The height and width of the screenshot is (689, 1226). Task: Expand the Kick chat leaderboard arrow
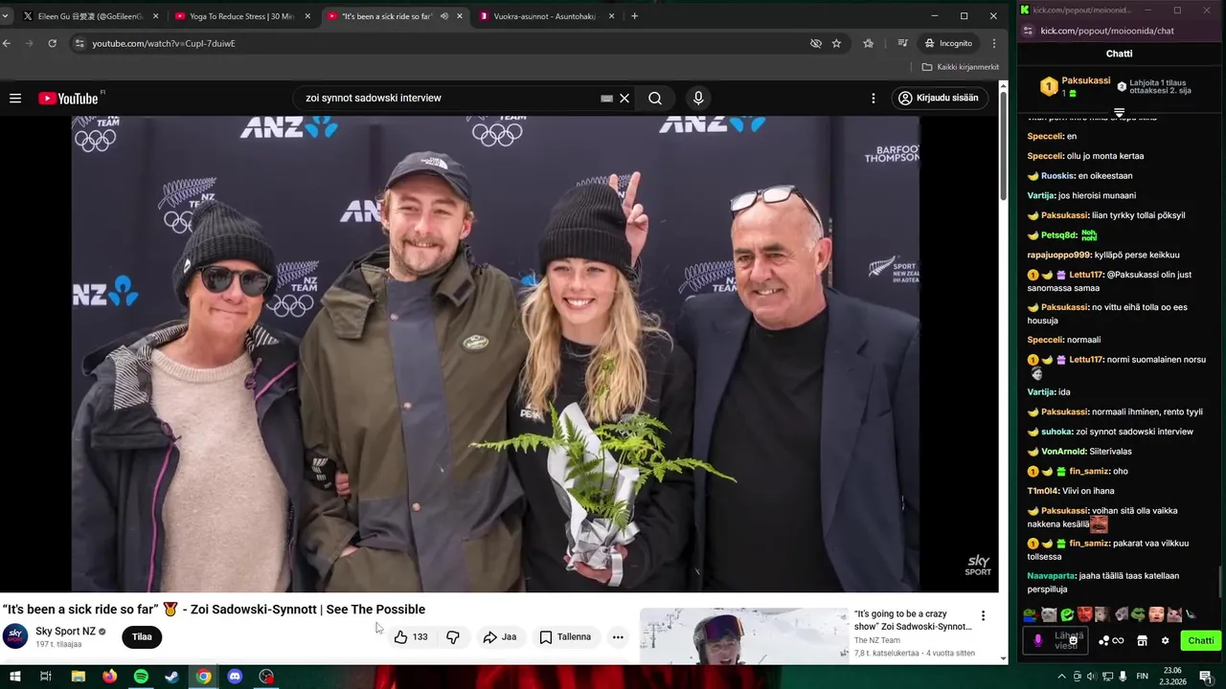tap(1119, 113)
